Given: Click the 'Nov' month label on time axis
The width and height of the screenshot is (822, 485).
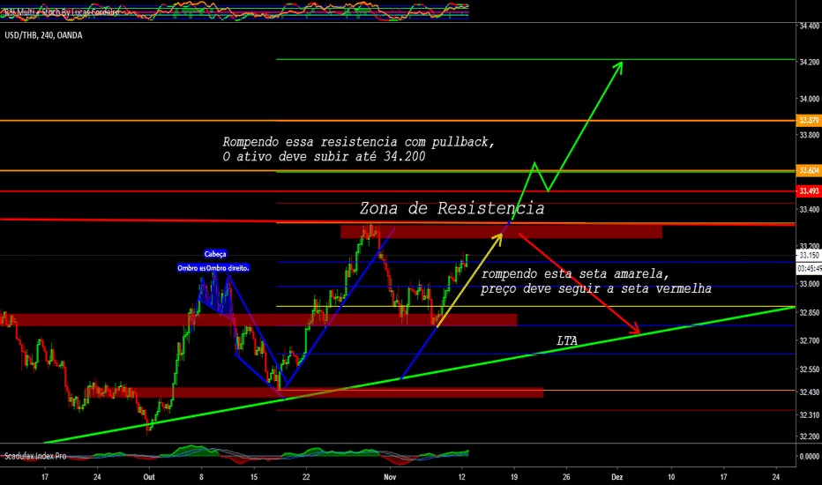Looking at the screenshot, I should pyautogui.click(x=390, y=477).
